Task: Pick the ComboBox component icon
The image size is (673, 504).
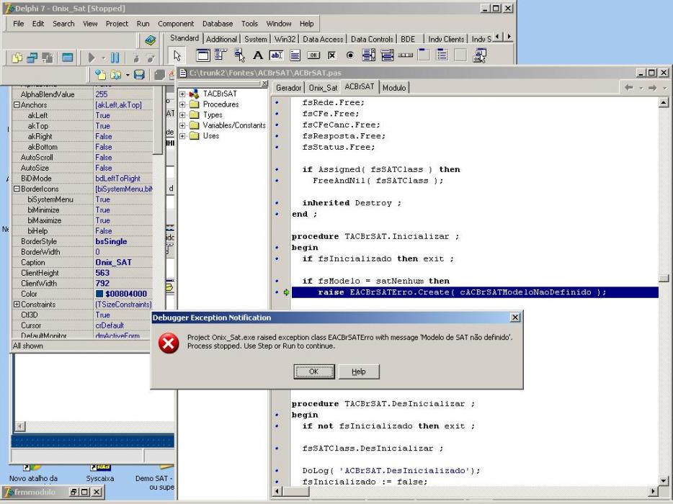Action: click(x=387, y=55)
